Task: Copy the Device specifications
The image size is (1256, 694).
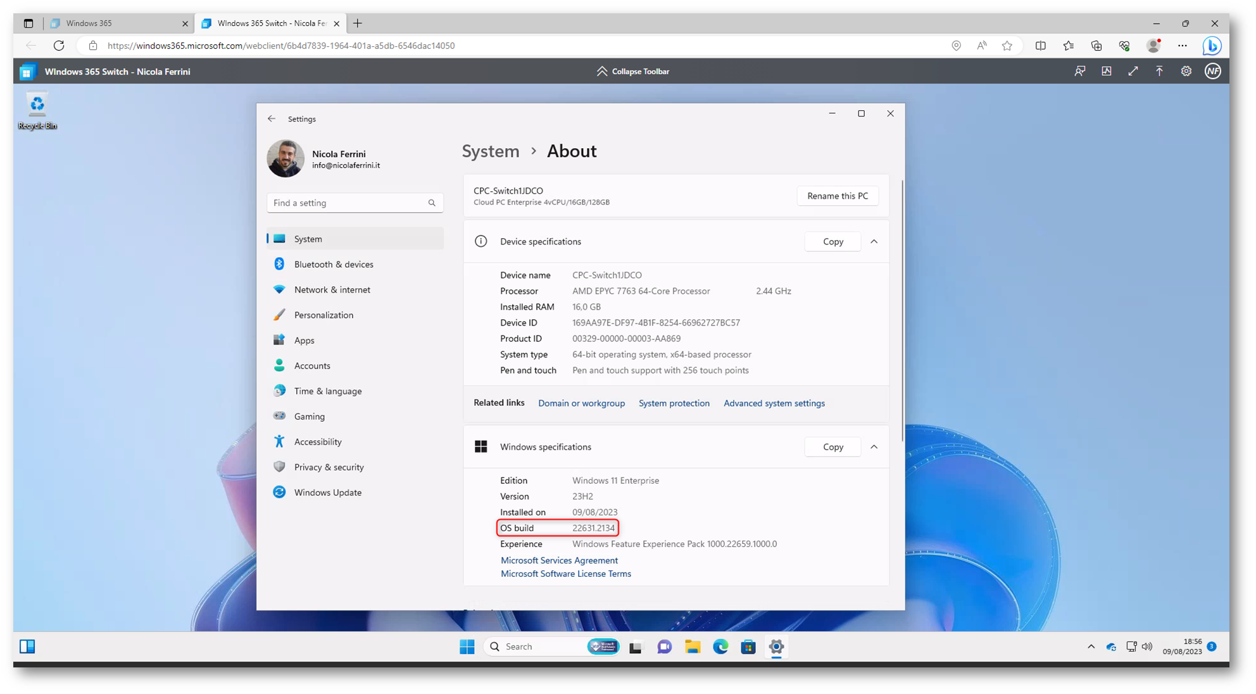Action: pos(832,241)
